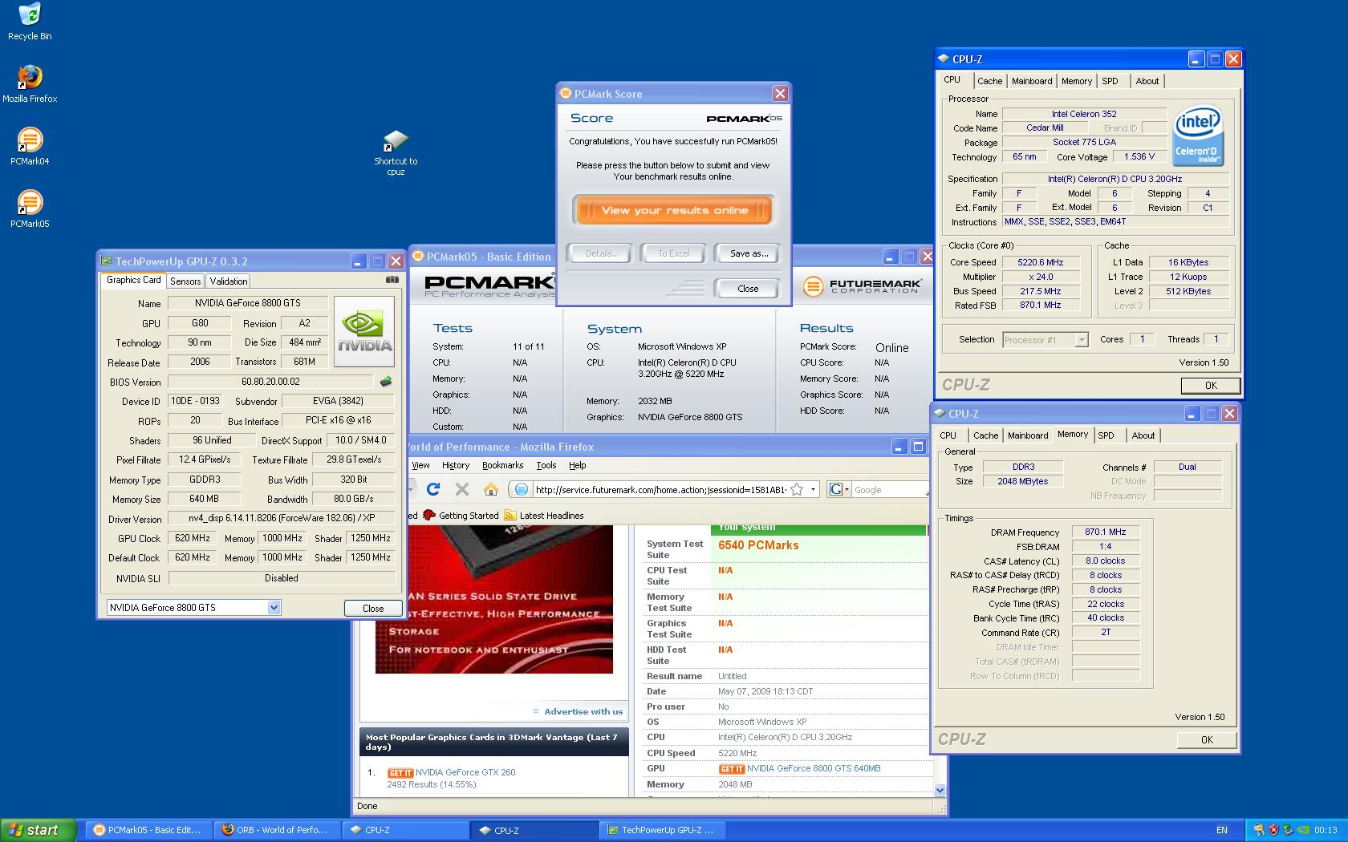1348x842 pixels.
Task: Click the EN language indicator in taskbar
Action: [1222, 830]
